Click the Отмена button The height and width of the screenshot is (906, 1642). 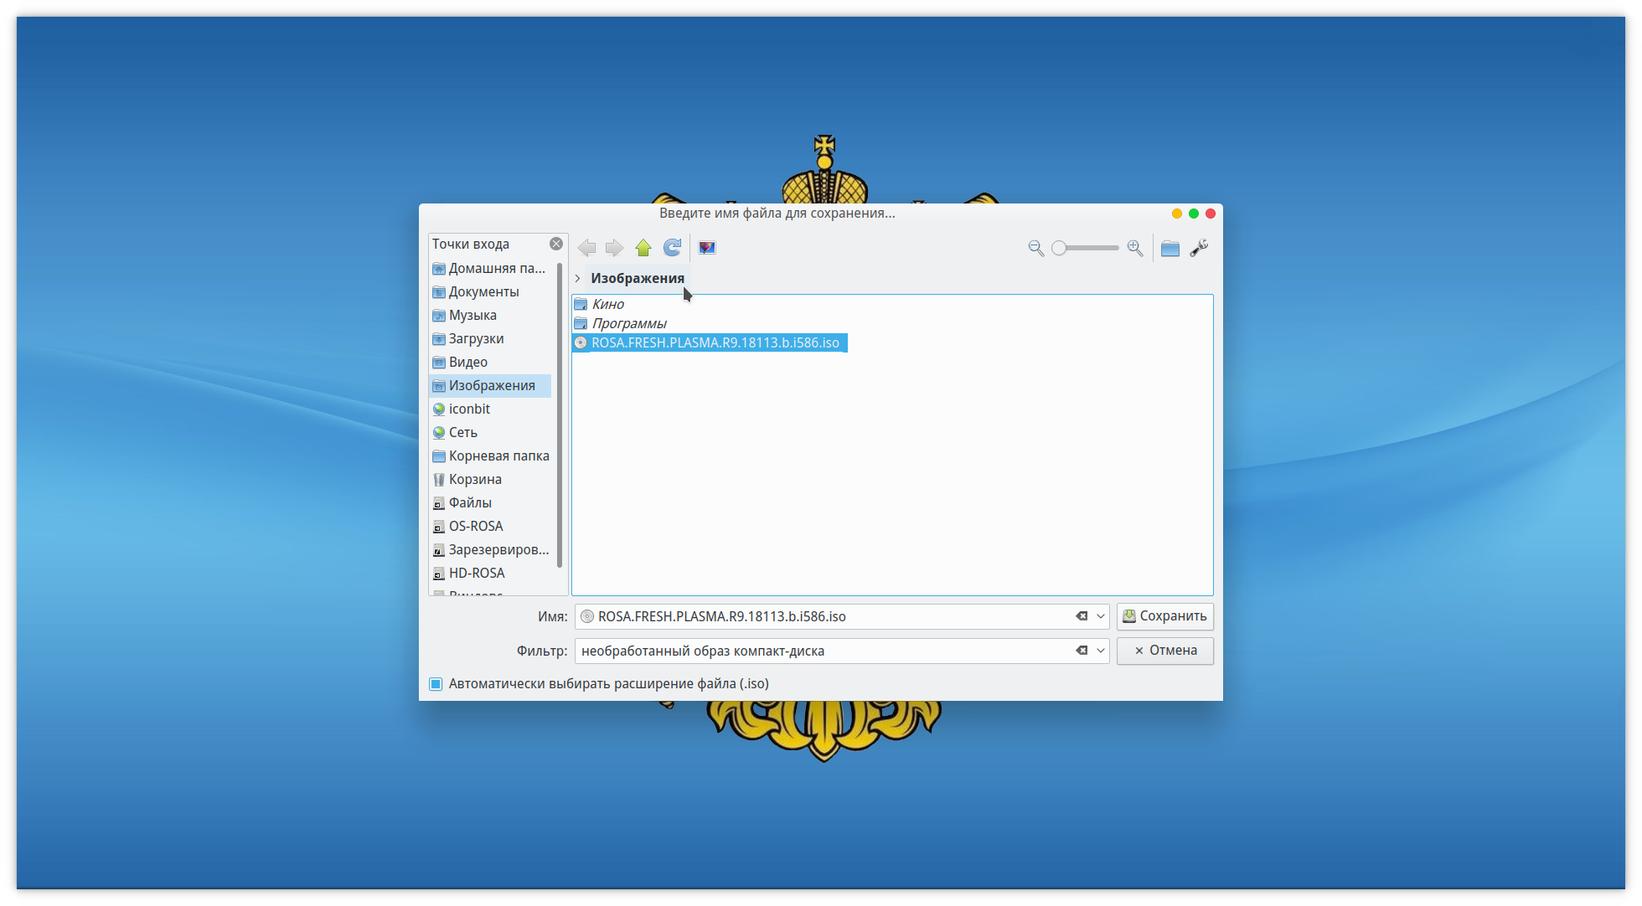tap(1164, 651)
